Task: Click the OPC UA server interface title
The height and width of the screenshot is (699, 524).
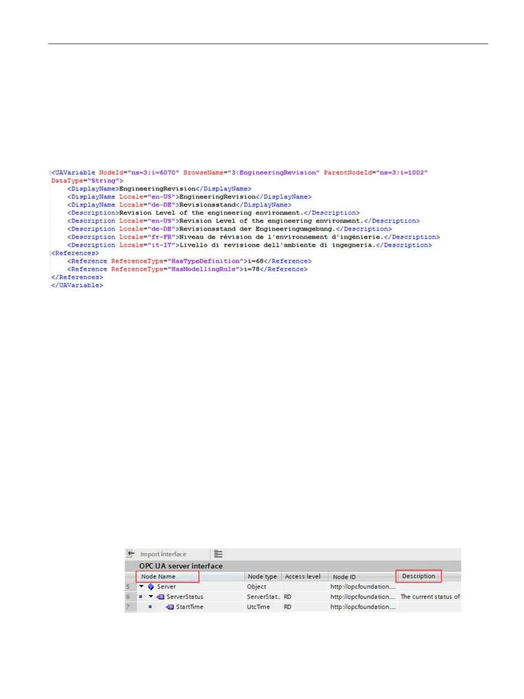Action: (x=181, y=566)
